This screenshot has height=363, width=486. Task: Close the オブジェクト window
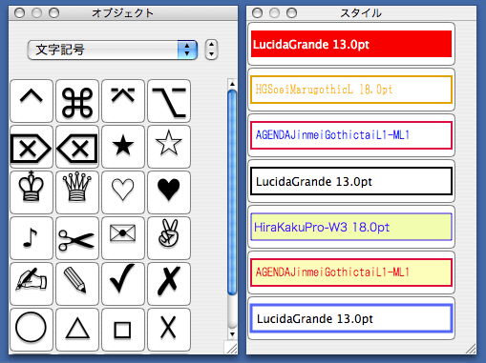20,13
